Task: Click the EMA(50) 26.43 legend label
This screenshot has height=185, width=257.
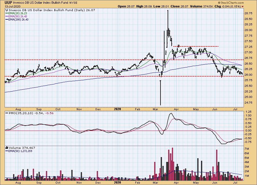Action: (18, 16)
